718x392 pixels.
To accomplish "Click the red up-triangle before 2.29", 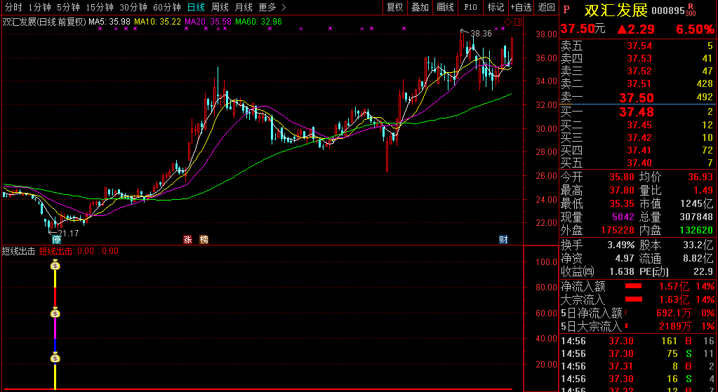I will pos(622,29).
